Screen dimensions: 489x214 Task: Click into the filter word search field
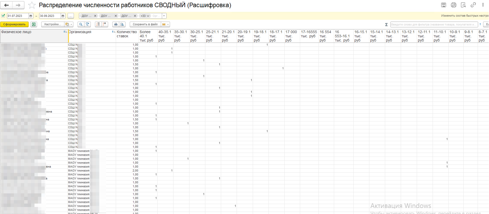pyautogui.click(x=434, y=25)
